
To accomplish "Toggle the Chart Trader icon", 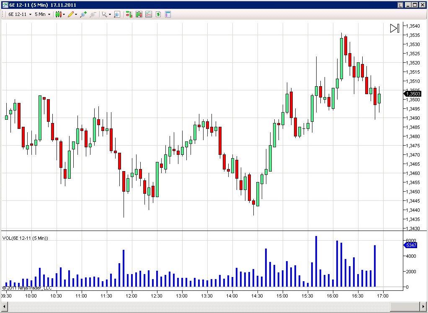I will tap(129, 14).
